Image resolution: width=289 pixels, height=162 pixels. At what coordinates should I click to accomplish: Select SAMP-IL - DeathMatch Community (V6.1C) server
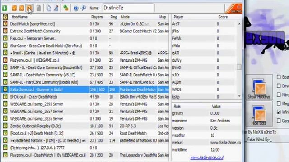(85, 75)
